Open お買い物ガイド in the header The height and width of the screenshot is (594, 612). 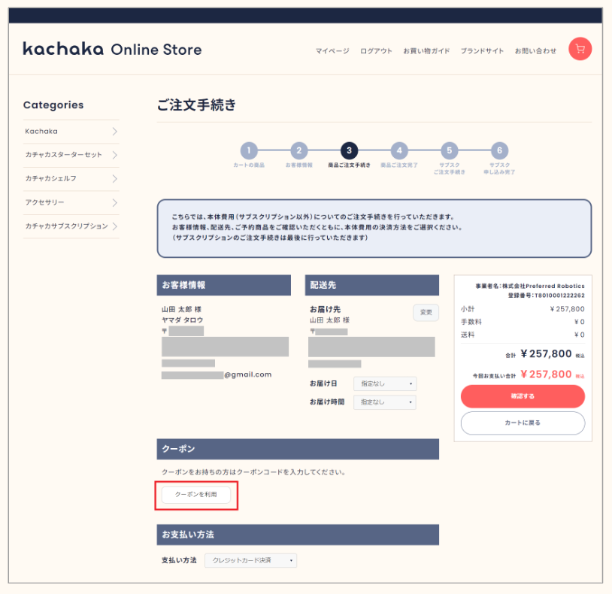[426, 51]
